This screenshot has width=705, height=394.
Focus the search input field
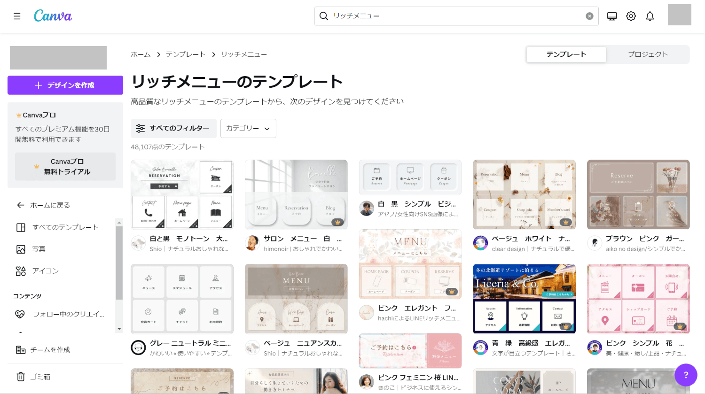(x=456, y=16)
